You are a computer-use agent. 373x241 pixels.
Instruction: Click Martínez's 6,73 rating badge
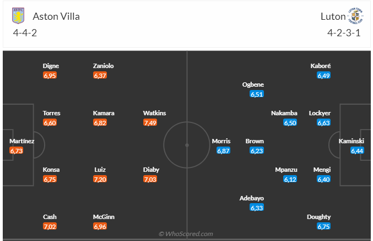point(16,150)
